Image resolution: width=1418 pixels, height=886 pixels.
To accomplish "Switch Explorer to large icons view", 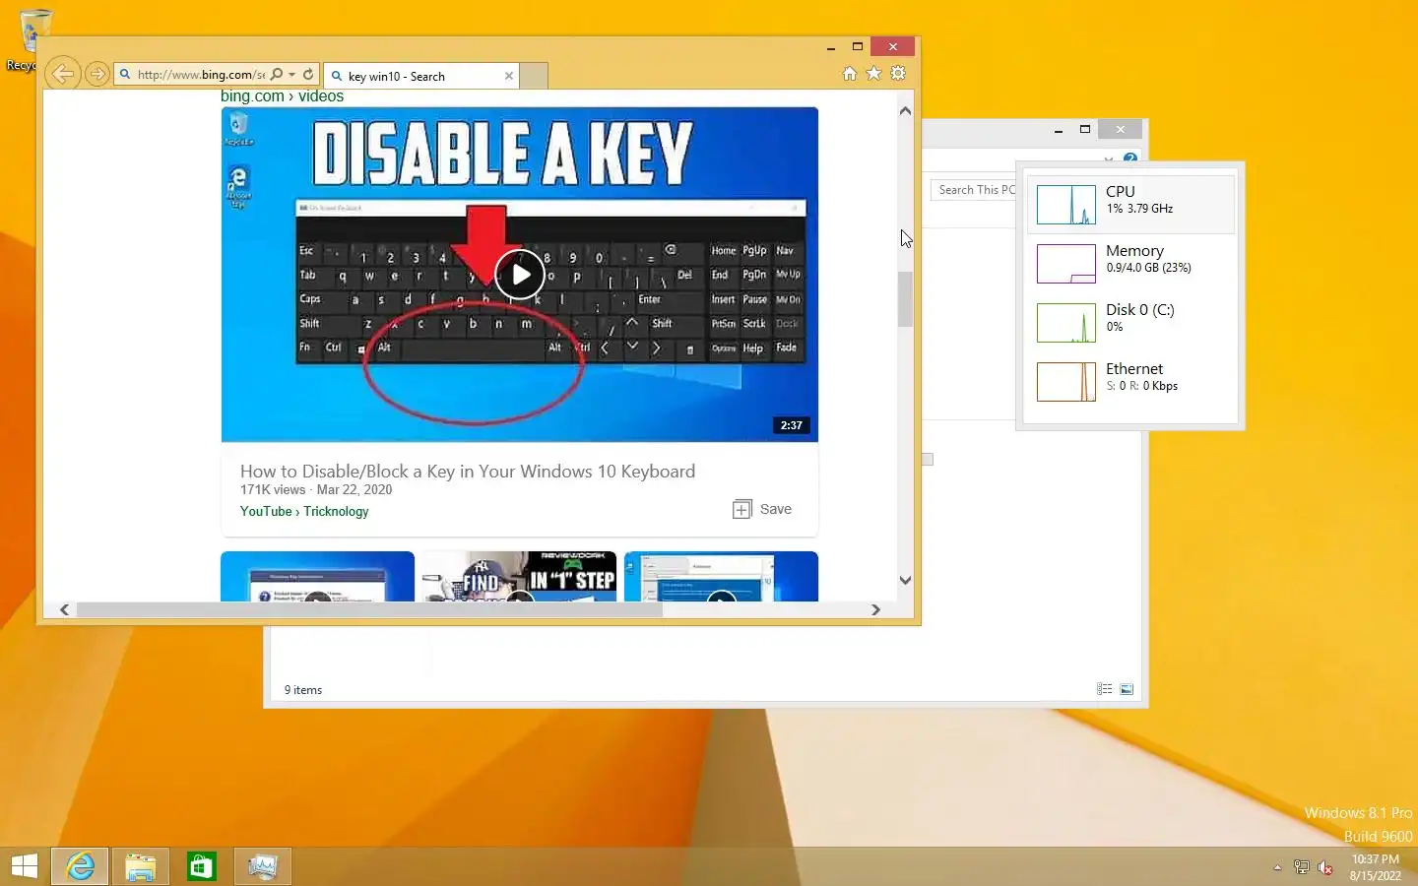I will (1127, 689).
